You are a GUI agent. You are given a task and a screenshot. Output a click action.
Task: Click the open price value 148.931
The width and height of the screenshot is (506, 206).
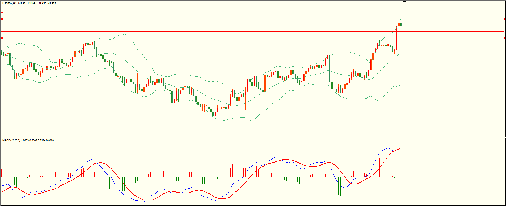[x=22, y=4]
